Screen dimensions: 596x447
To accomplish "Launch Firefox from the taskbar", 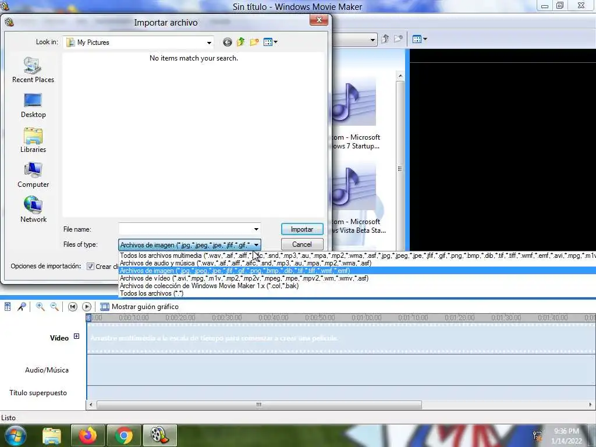I will [x=87, y=435].
